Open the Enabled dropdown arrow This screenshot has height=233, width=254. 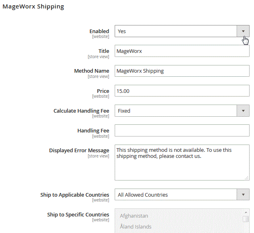(243, 31)
